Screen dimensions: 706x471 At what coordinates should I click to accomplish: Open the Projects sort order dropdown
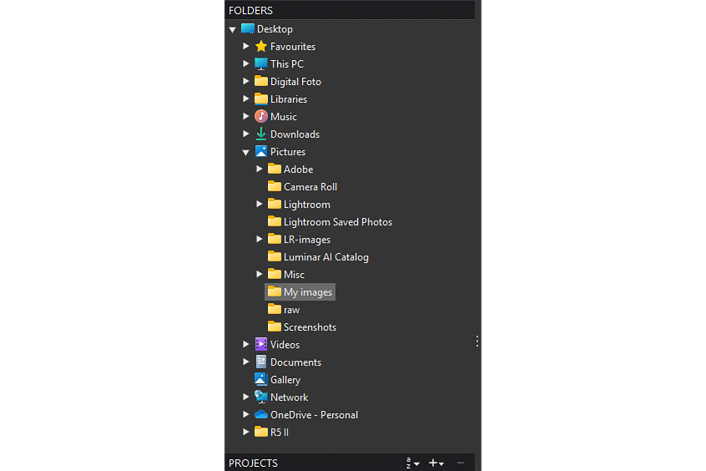click(x=412, y=463)
